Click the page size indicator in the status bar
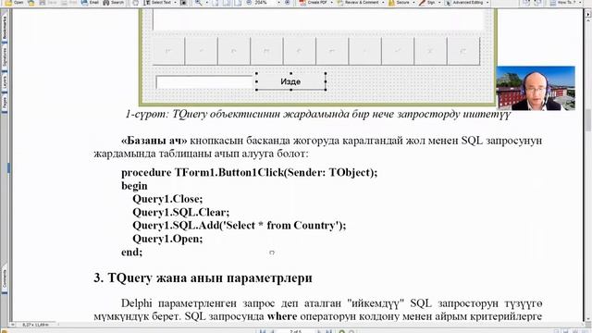This screenshot has height=333, width=592. (35, 325)
